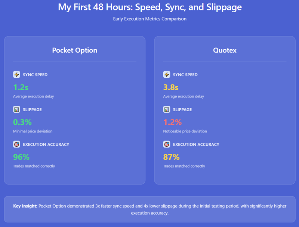299x227 pixels.
Task: Click the chart icon beside Pocket Option Slippage
Action: click(x=16, y=109)
